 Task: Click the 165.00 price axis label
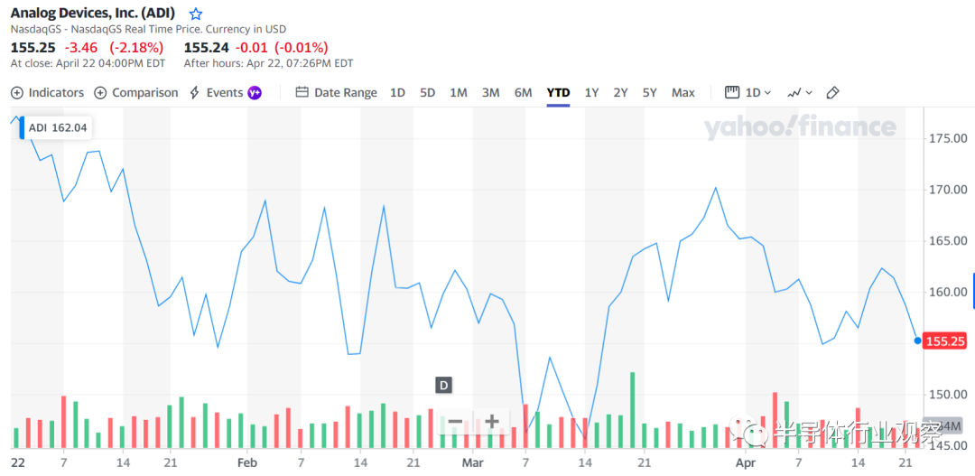946,240
